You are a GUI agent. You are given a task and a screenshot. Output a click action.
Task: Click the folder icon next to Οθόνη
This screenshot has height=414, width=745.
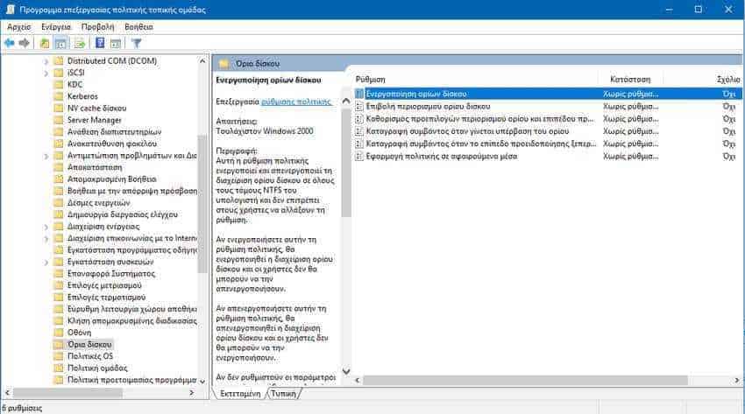pos(59,333)
